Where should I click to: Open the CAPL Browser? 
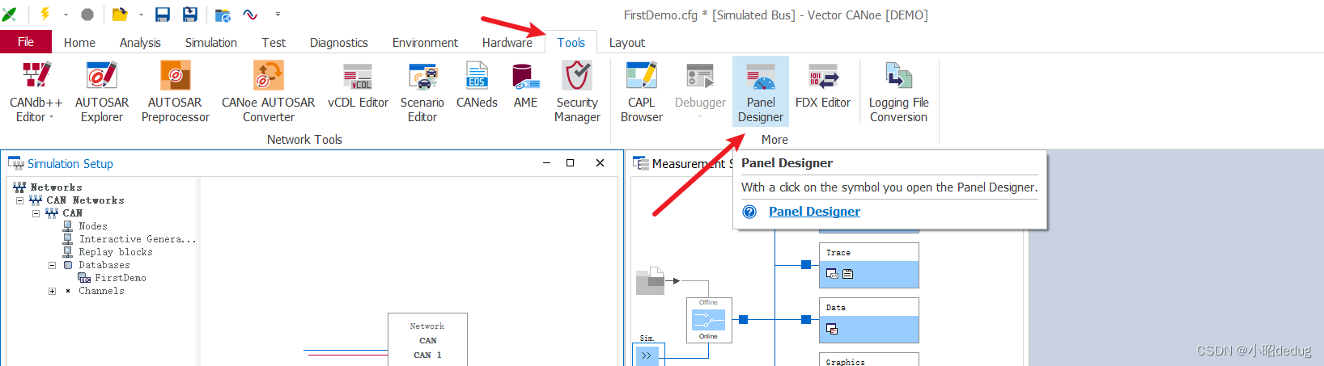click(x=642, y=92)
